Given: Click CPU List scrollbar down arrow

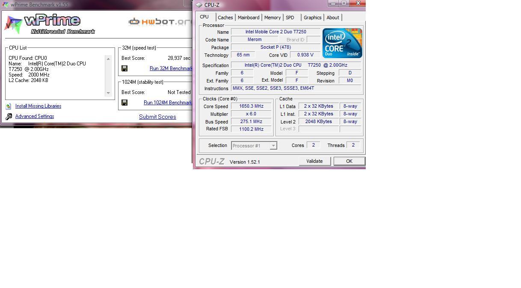Looking at the screenshot, I should pyautogui.click(x=108, y=93).
